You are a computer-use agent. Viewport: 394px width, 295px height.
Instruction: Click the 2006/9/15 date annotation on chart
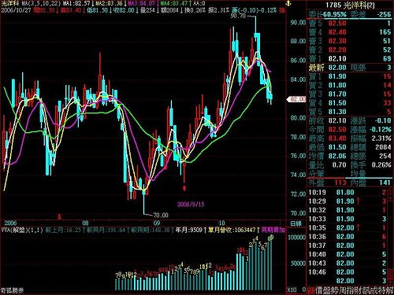point(191,205)
